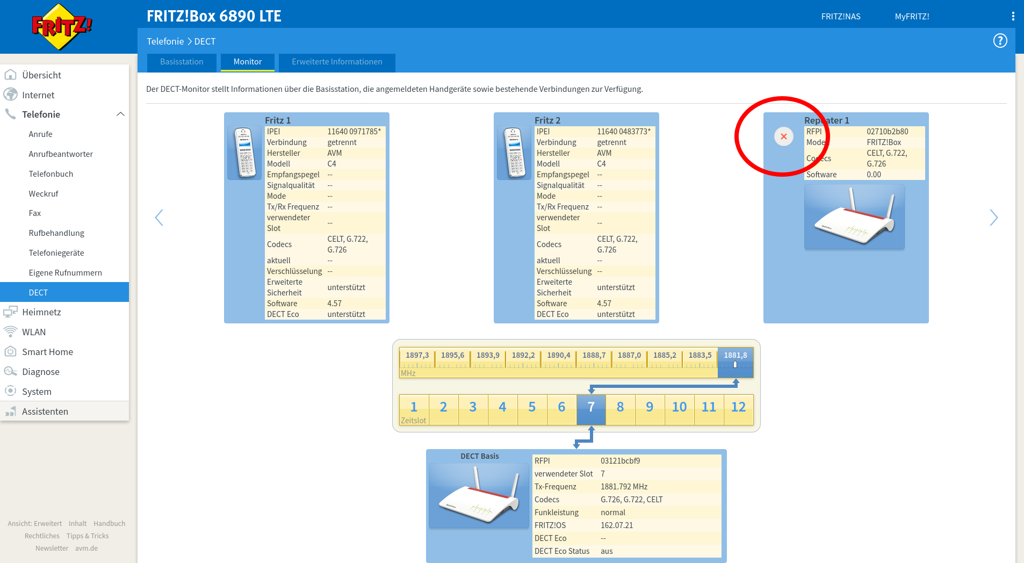Open the three-dot menu at top right
This screenshot has width=1024, height=563.
pyautogui.click(x=1013, y=16)
